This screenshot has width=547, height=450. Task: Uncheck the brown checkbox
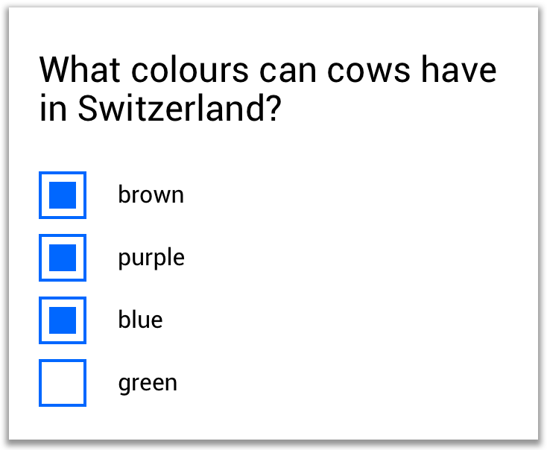pyautogui.click(x=63, y=195)
